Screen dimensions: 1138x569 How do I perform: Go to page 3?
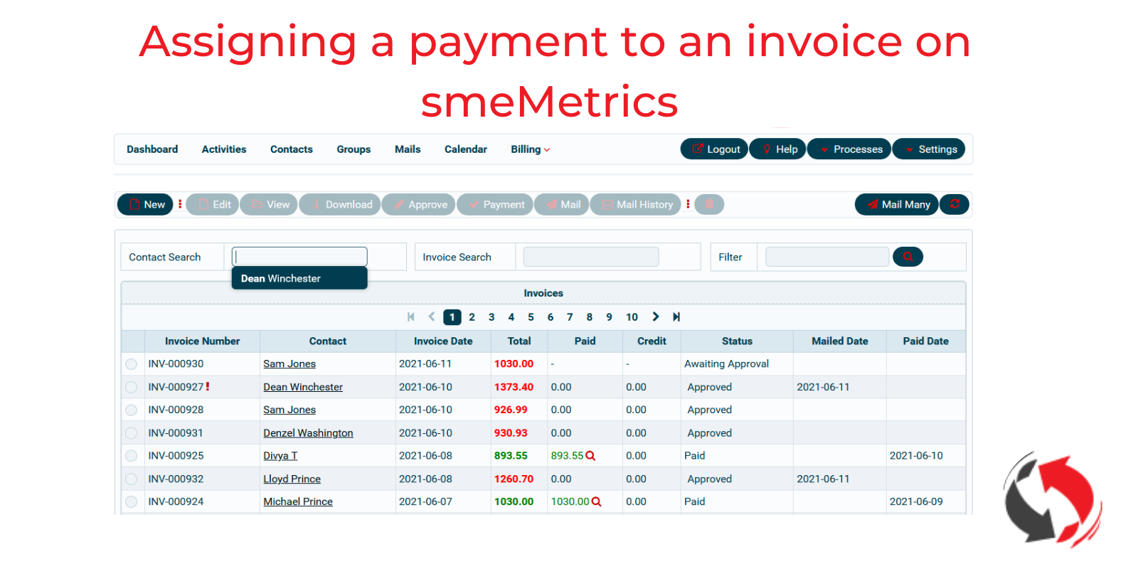click(x=491, y=317)
